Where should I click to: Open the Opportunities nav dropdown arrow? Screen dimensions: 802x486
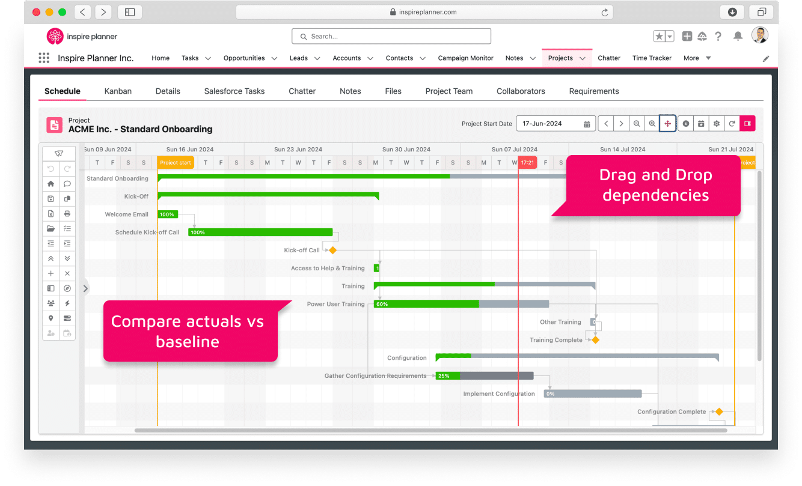point(274,58)
